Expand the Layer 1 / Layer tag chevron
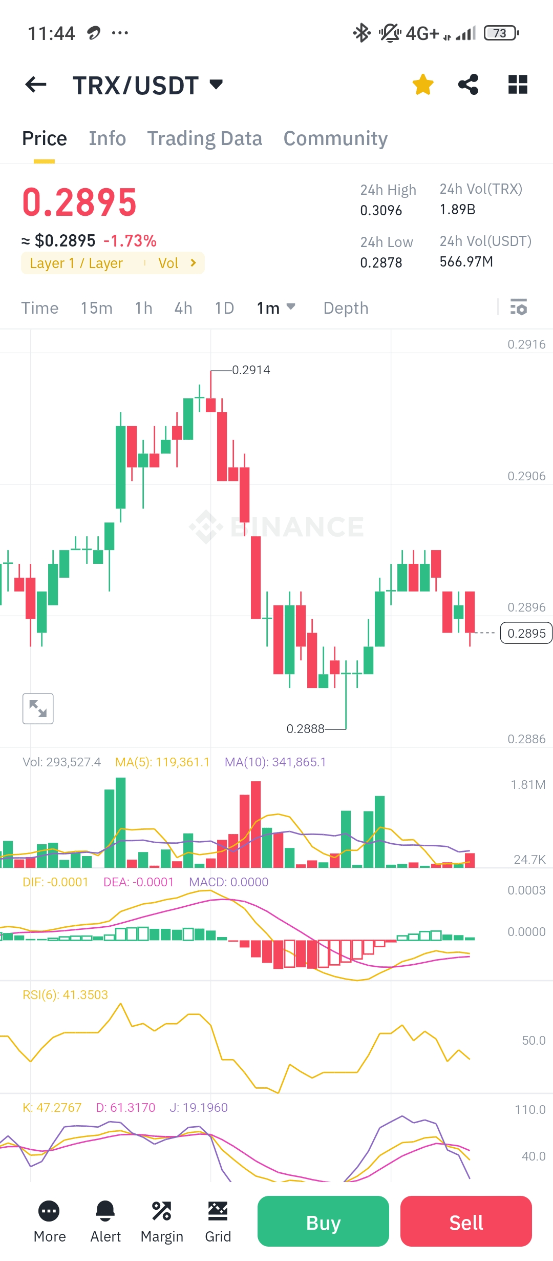 coord(193,263)
